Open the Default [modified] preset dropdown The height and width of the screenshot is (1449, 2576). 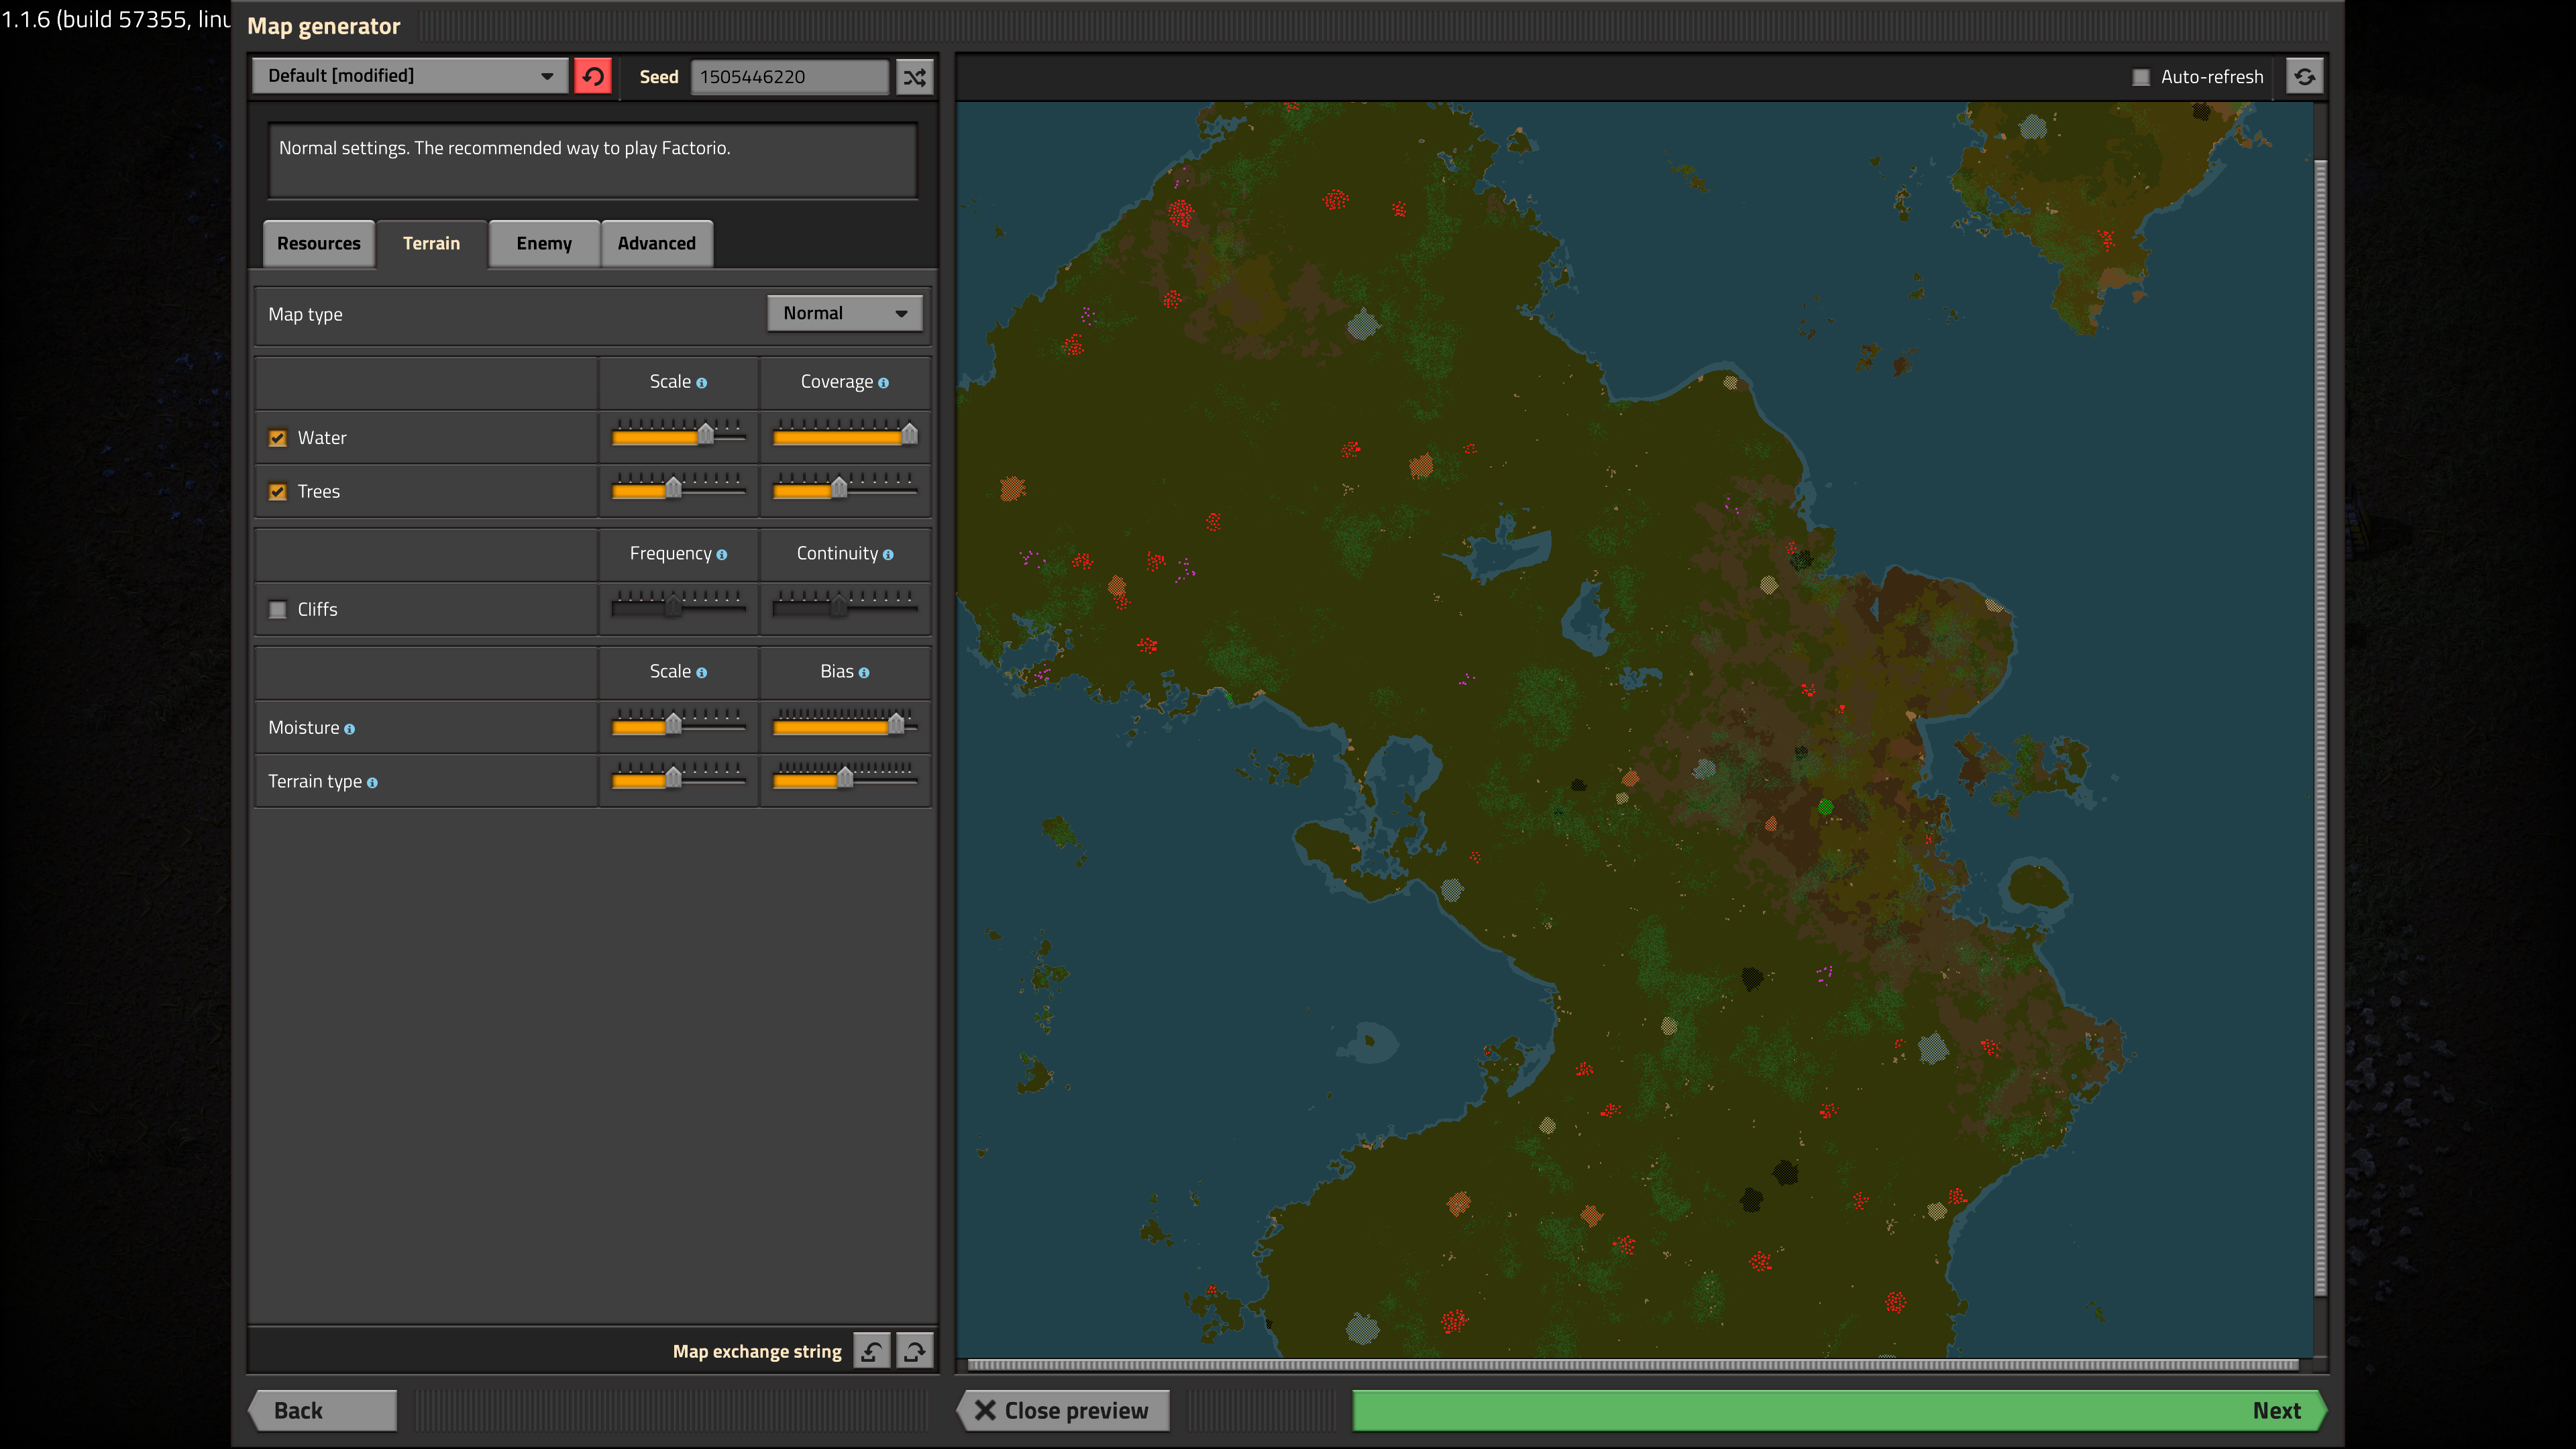(x=410, y=76)
